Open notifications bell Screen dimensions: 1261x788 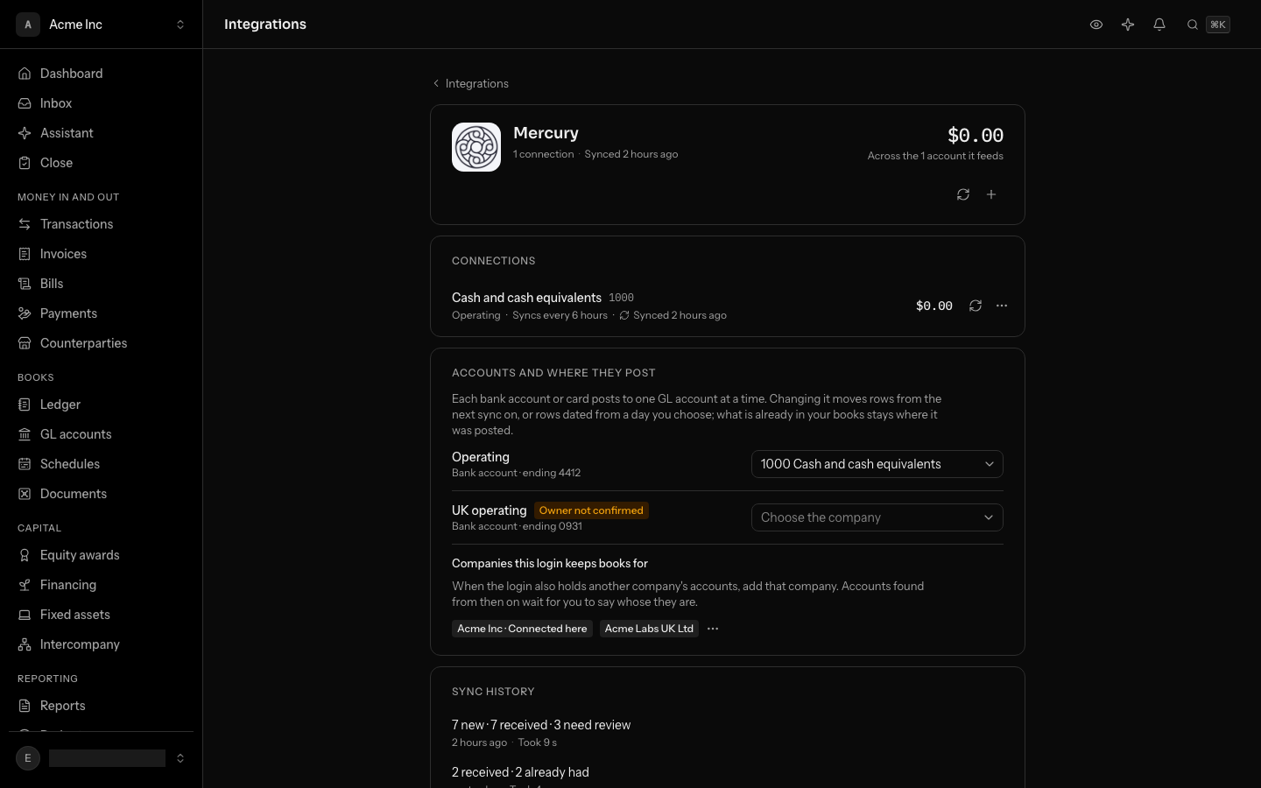pos(1159,25)
